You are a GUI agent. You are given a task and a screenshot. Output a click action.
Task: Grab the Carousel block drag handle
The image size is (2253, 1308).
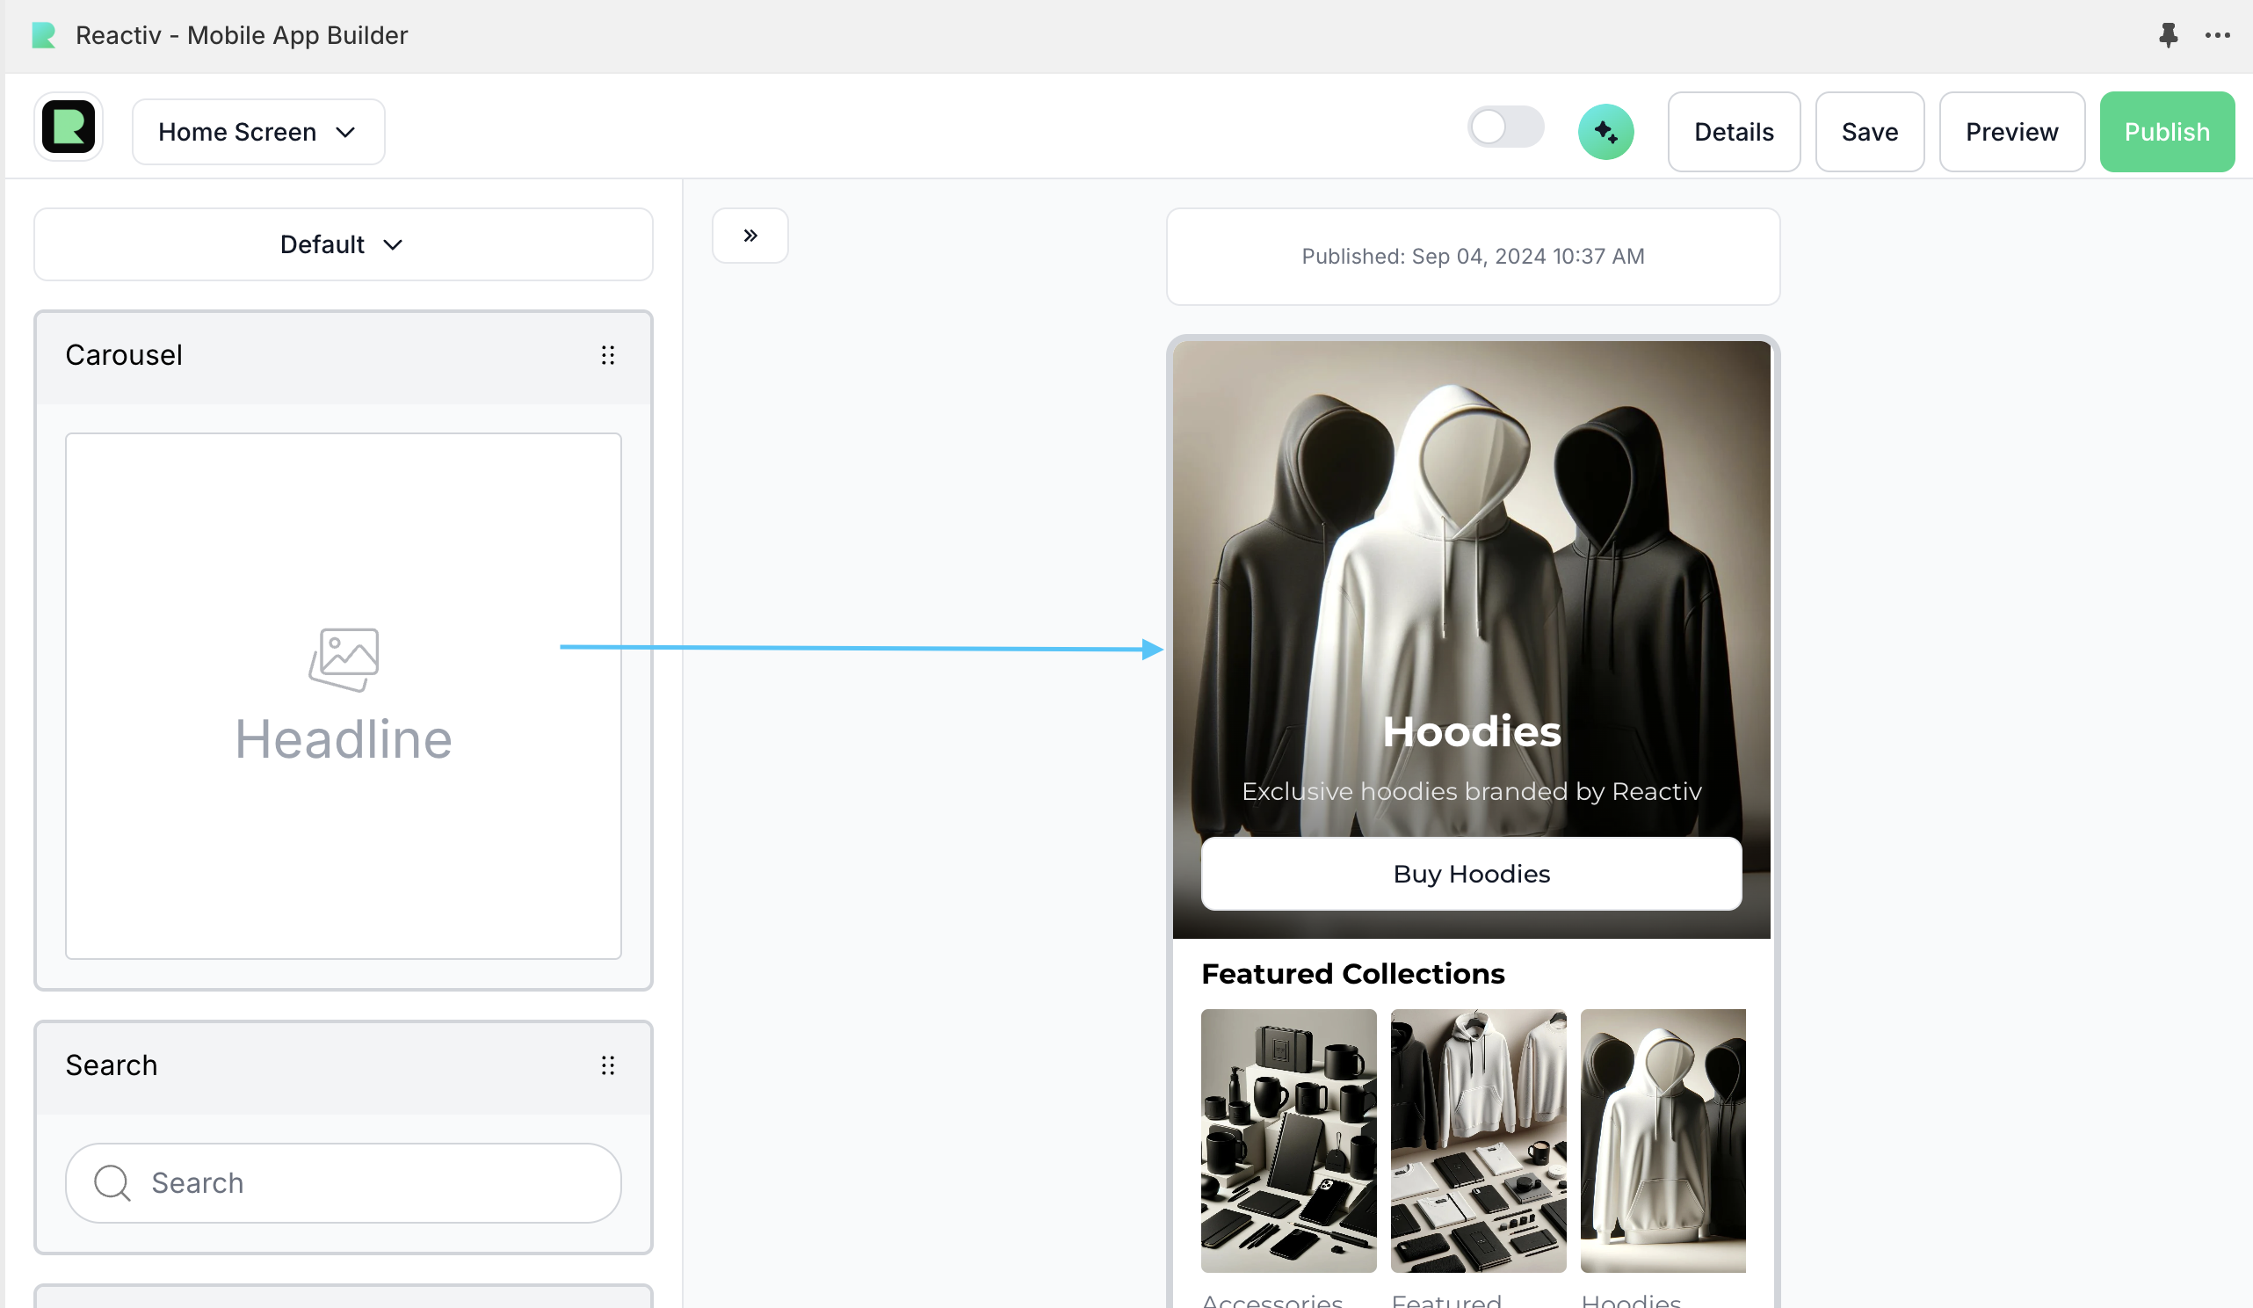pos(607,356)
